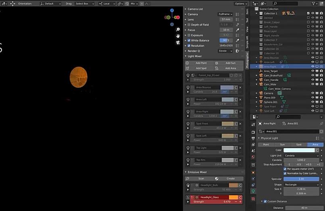This screenshot has width=325, height=211.
Task: Hide Sphere.001 with its eye icon
Action: click(x=312, y=102)
